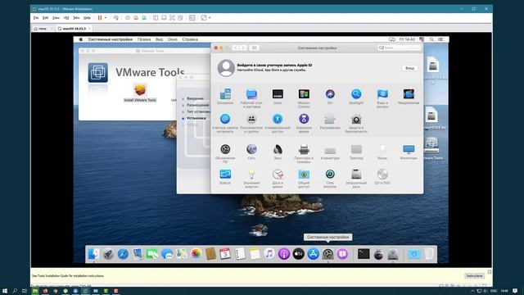Focus the System Preferences search field
Screen dimensions: 524x295
coord(400,48)
